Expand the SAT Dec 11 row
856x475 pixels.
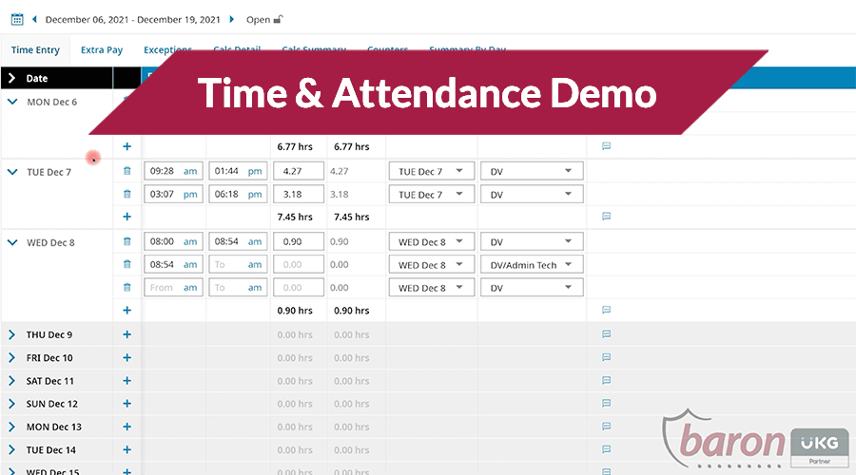(x=12, y=381)
